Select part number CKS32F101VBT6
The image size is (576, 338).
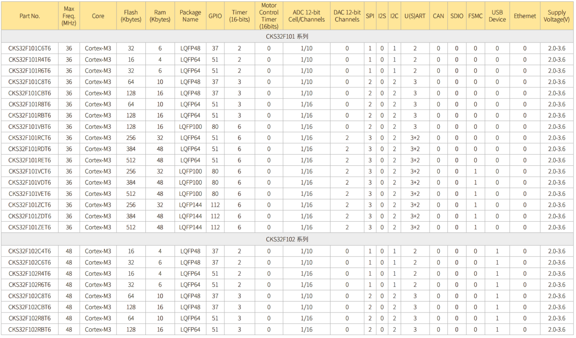click(x=30, y=127)
